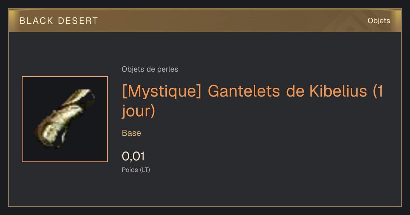
Task: Open the Objets de perles category
Action: click(150, 69)
